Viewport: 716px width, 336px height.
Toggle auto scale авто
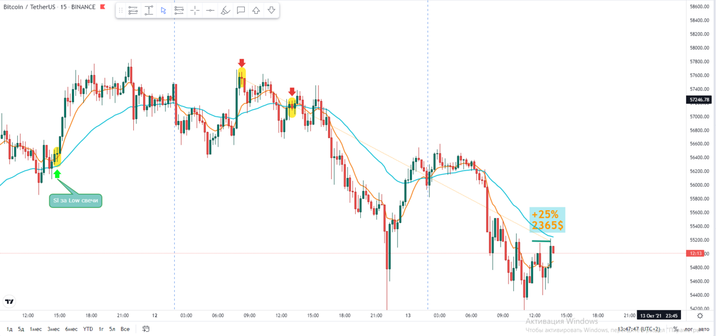tap(704, 329)
